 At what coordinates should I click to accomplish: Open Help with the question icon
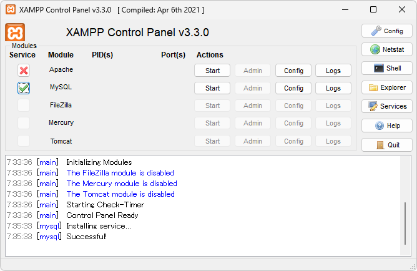click(x=386, y=126)
